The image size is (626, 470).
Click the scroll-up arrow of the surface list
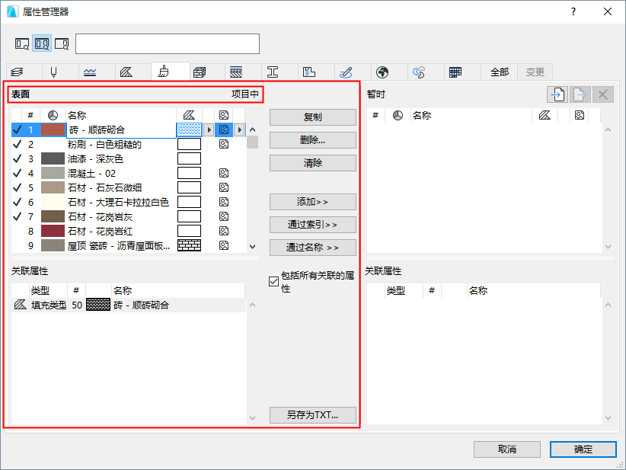coord(252,129)
